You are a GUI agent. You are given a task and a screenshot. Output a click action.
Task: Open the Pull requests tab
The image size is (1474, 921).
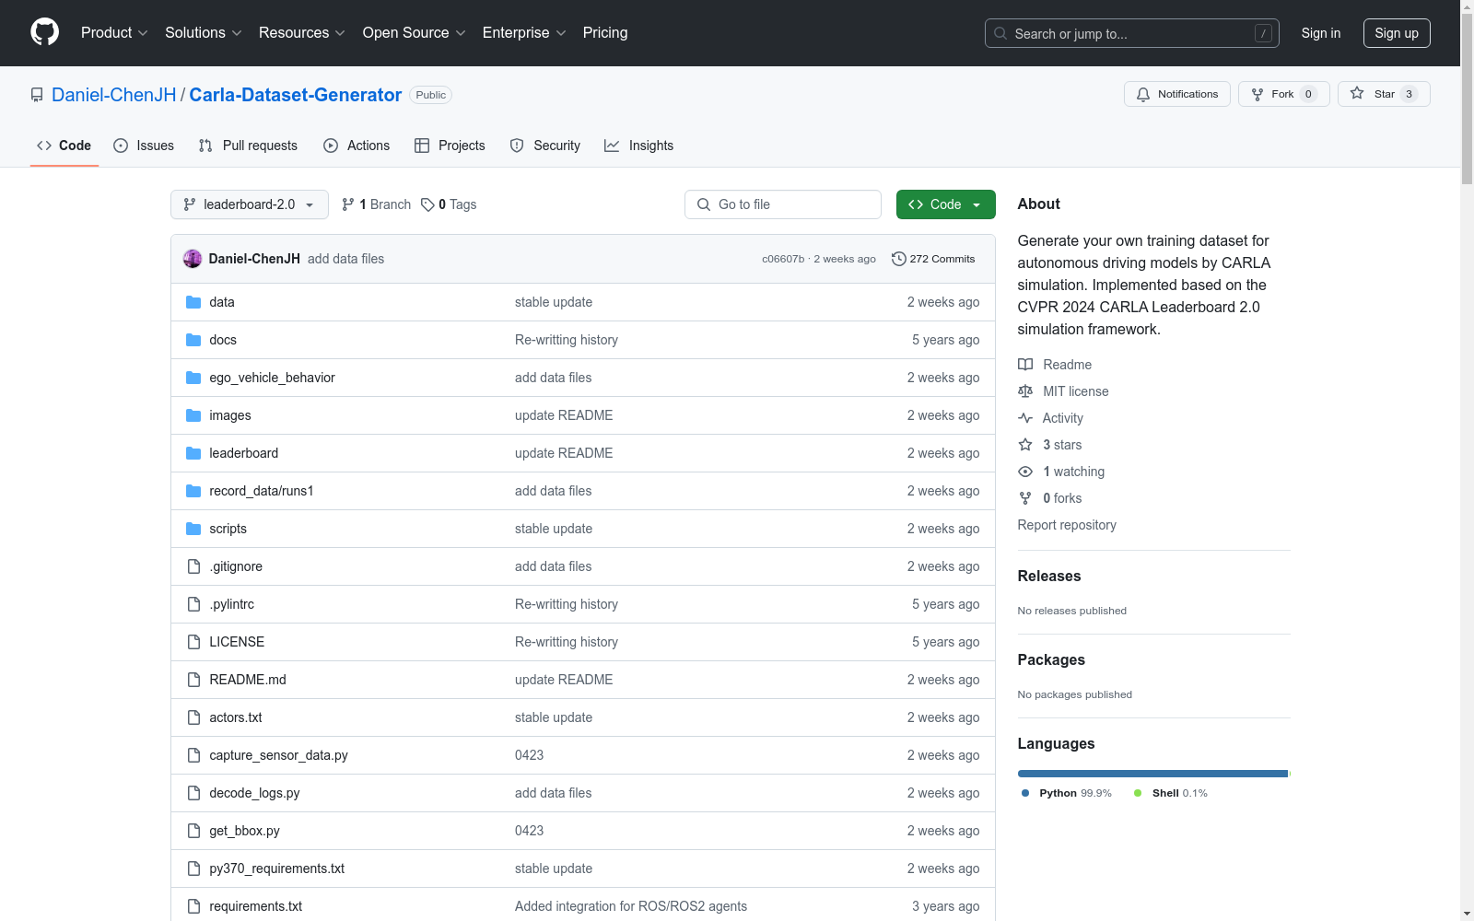point(248,146)
